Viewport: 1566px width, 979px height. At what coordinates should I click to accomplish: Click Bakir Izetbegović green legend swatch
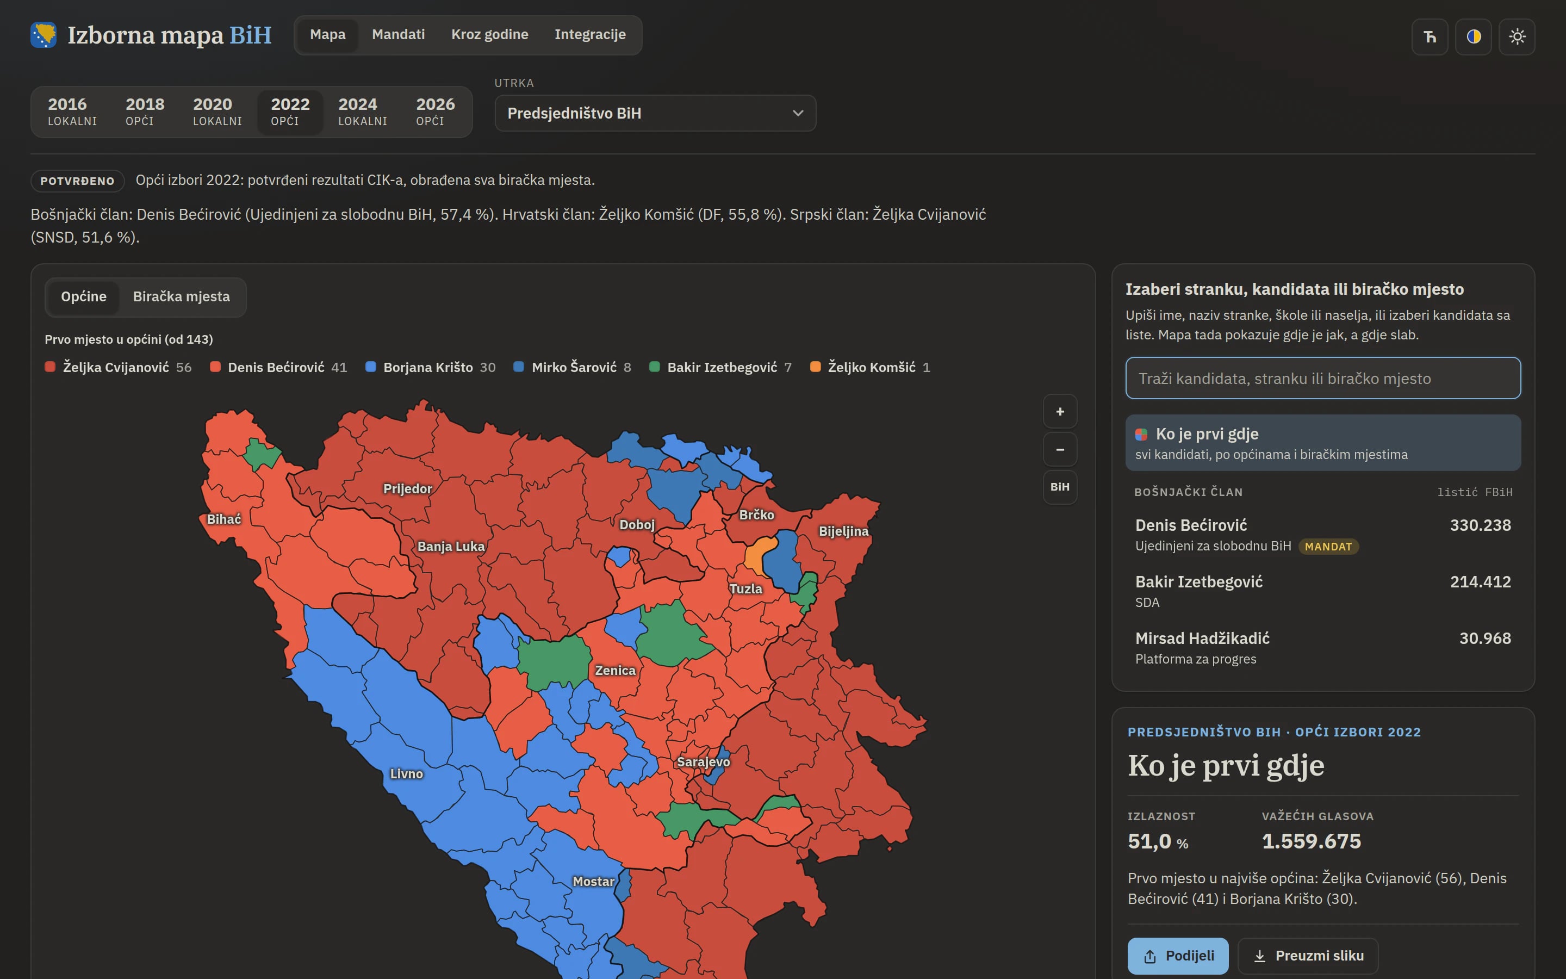click(654, 367)
